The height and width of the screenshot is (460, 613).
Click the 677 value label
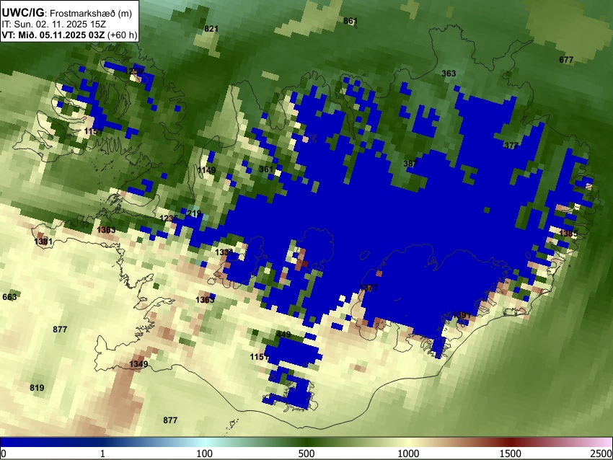point(566,59)
